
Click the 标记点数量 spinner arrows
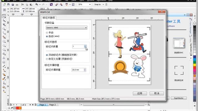85,47
